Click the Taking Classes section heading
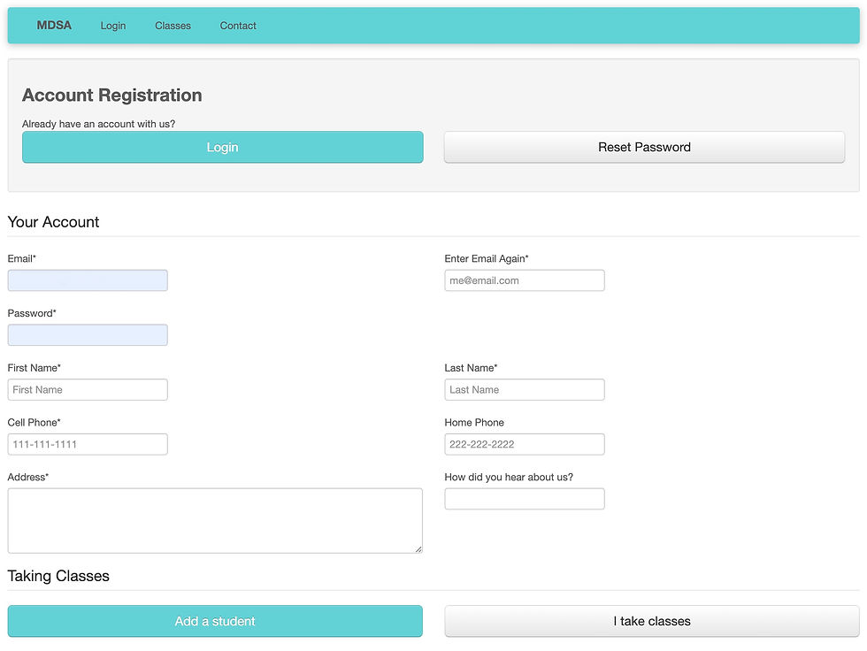The width and height of the screenshot is (867, 651). [58, 576]
